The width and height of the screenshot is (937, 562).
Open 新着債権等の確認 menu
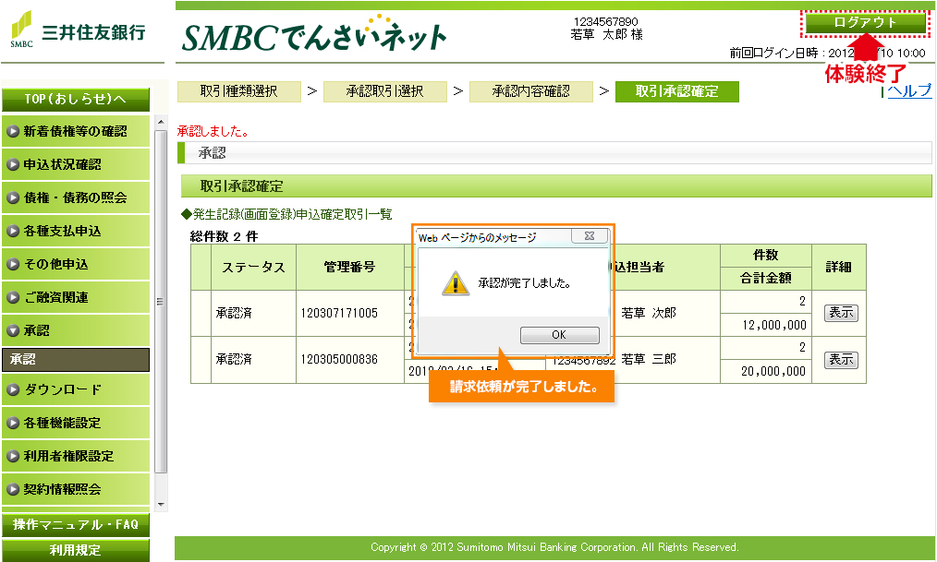(x=75, y=131)
